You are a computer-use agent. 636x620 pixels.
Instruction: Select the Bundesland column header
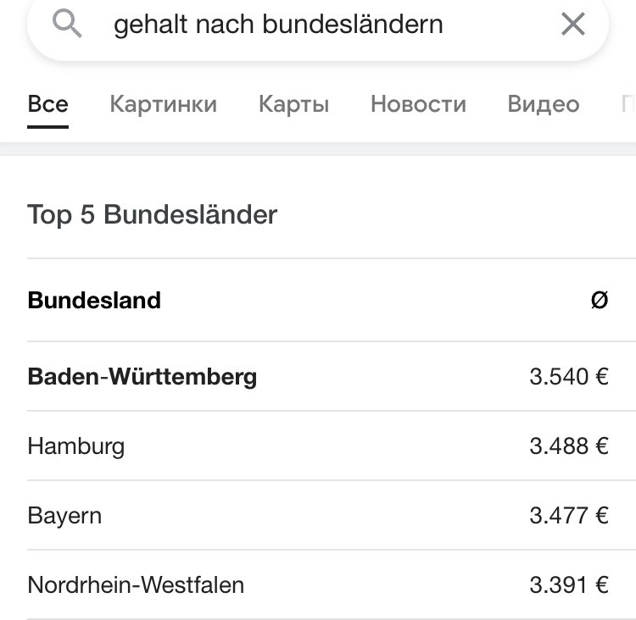tap(94, 301)
